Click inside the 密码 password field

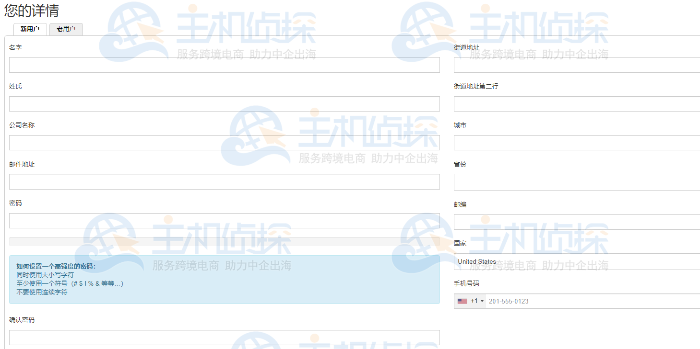tap(224, 220)
